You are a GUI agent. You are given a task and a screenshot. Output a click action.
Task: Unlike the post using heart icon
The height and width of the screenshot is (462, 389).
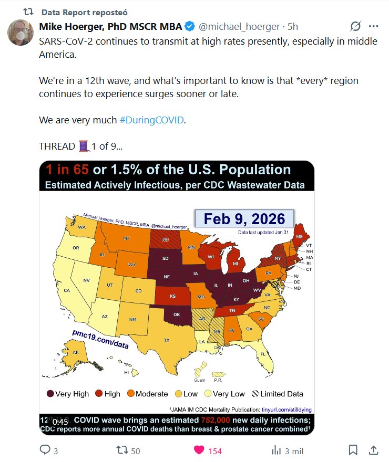tap(199, 450)
